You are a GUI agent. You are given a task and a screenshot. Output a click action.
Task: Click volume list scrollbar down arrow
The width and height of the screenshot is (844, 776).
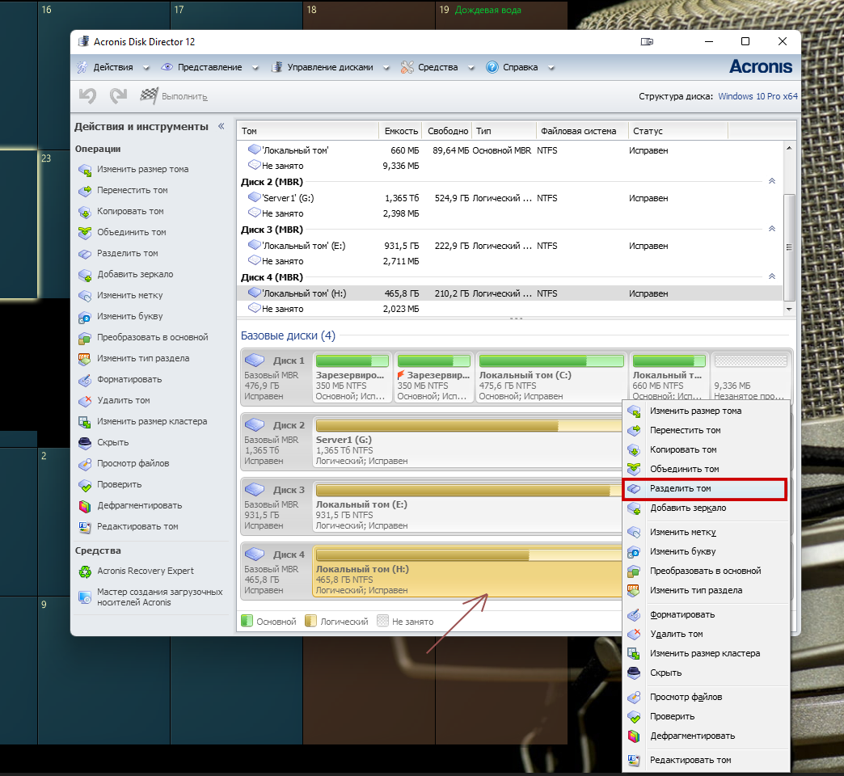pos(789,309)
